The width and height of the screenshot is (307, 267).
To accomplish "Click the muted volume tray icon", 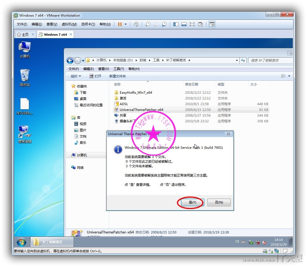I will click(264, 242).
